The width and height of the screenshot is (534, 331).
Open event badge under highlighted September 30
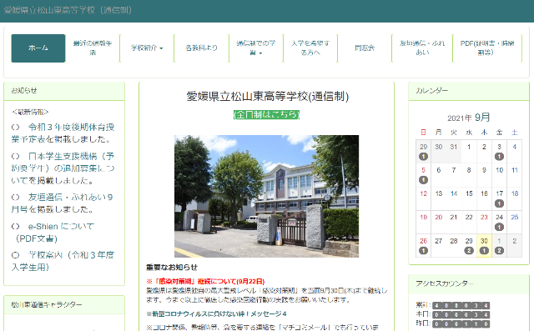(x=484, y=251)
